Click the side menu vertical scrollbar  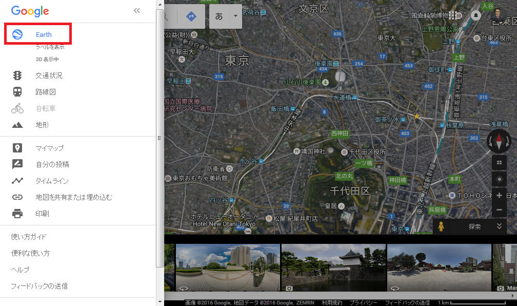coord(160,138)
